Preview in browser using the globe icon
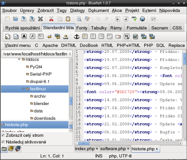This screenshot has height=160, width=187. pos(142,19)
